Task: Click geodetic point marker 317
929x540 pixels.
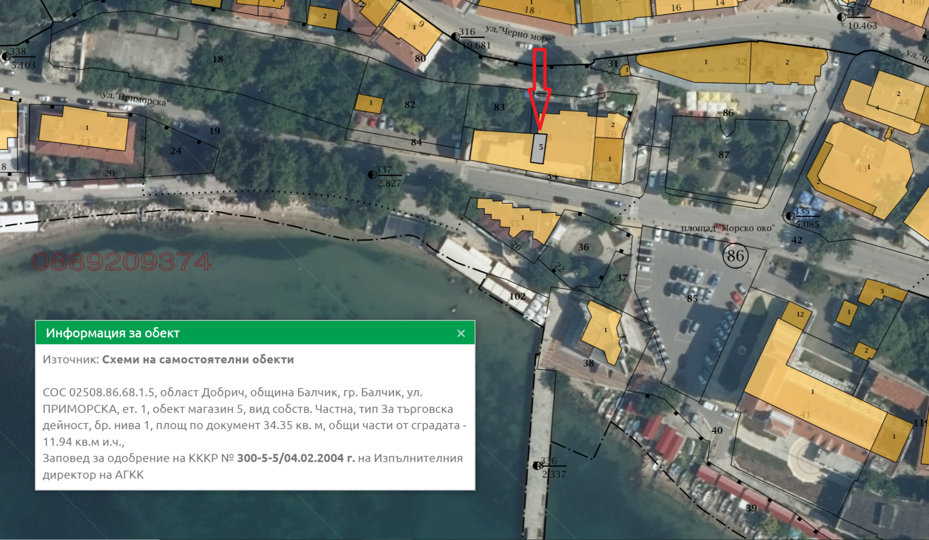Action: (841, 17)
